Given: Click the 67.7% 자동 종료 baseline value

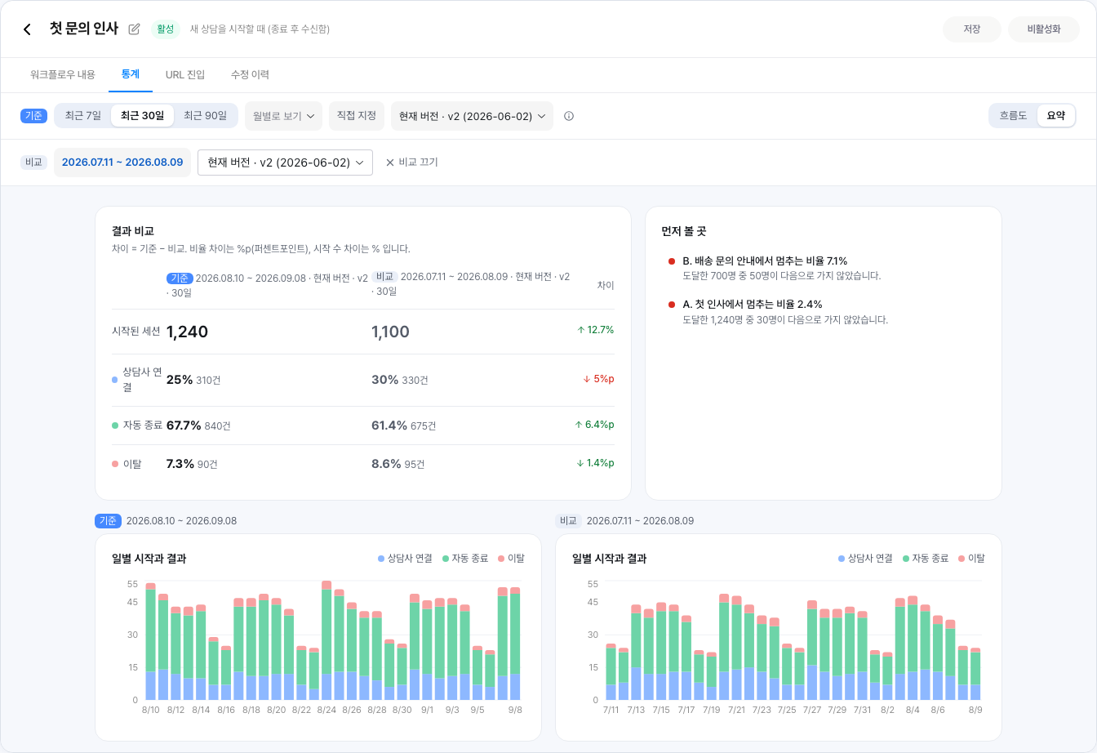Looking at the screenshot, I should coord(184,426).
